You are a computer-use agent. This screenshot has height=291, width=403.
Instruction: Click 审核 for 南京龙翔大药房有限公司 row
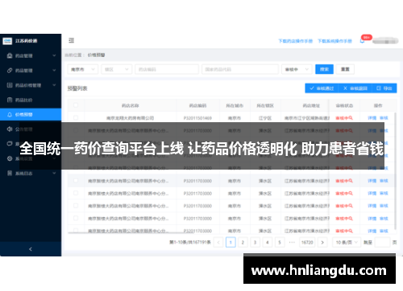[384, 118]
